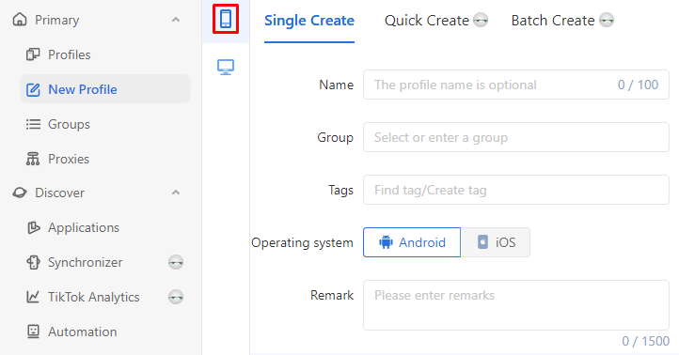Click the Groups list icon
The width and height of the screenshot is (679, 355).
click(33, 124)
